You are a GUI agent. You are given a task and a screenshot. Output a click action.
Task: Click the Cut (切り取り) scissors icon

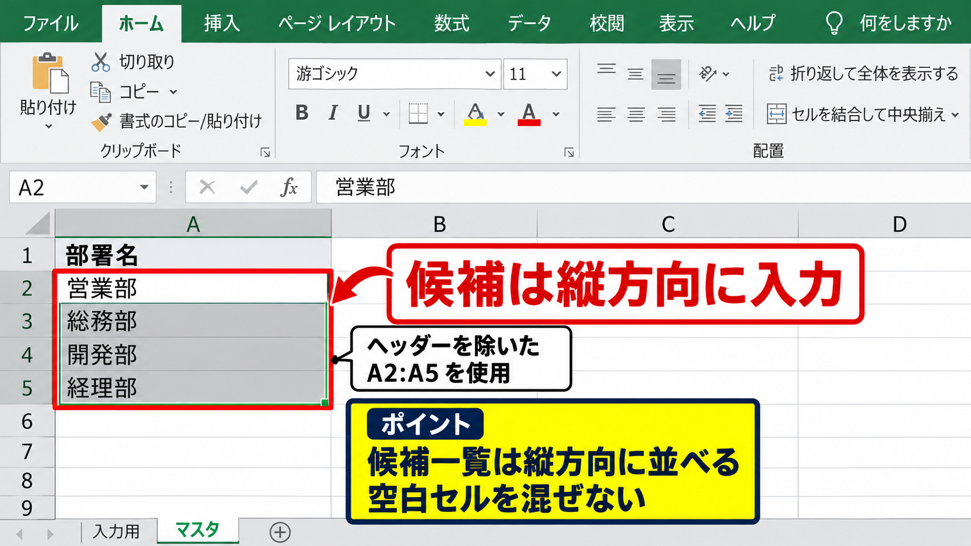coord(100,62)
